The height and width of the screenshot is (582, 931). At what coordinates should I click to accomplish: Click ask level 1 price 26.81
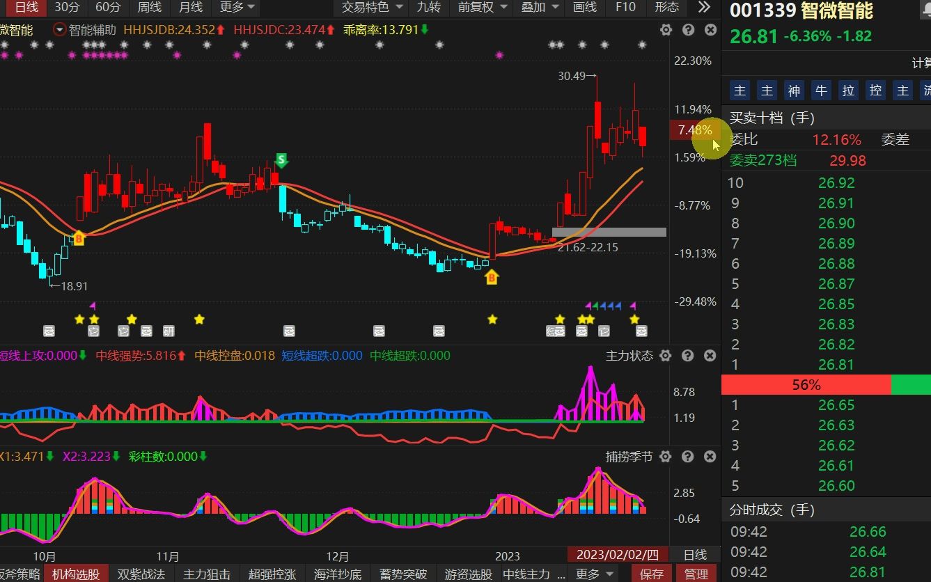pos(836,365)
